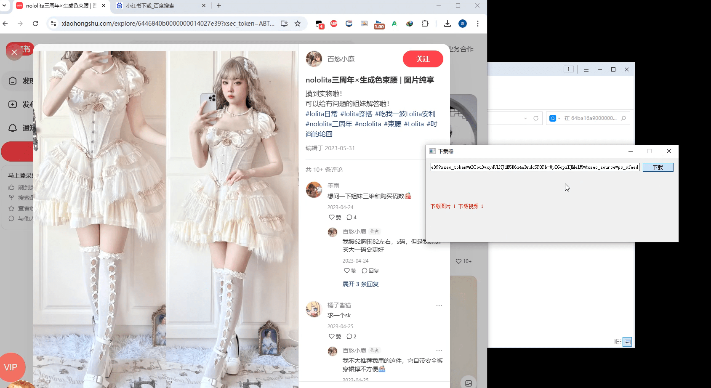Like 墨雨's comment with the heart icon
The image size is (711, 388).
point(332,217)
